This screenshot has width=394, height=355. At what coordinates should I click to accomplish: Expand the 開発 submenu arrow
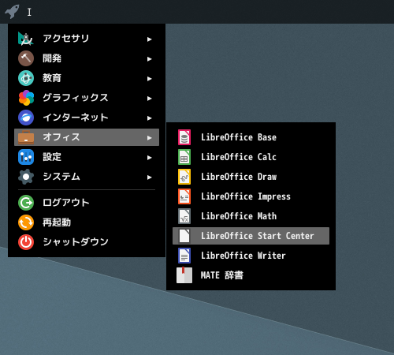(x=150, y=59)
